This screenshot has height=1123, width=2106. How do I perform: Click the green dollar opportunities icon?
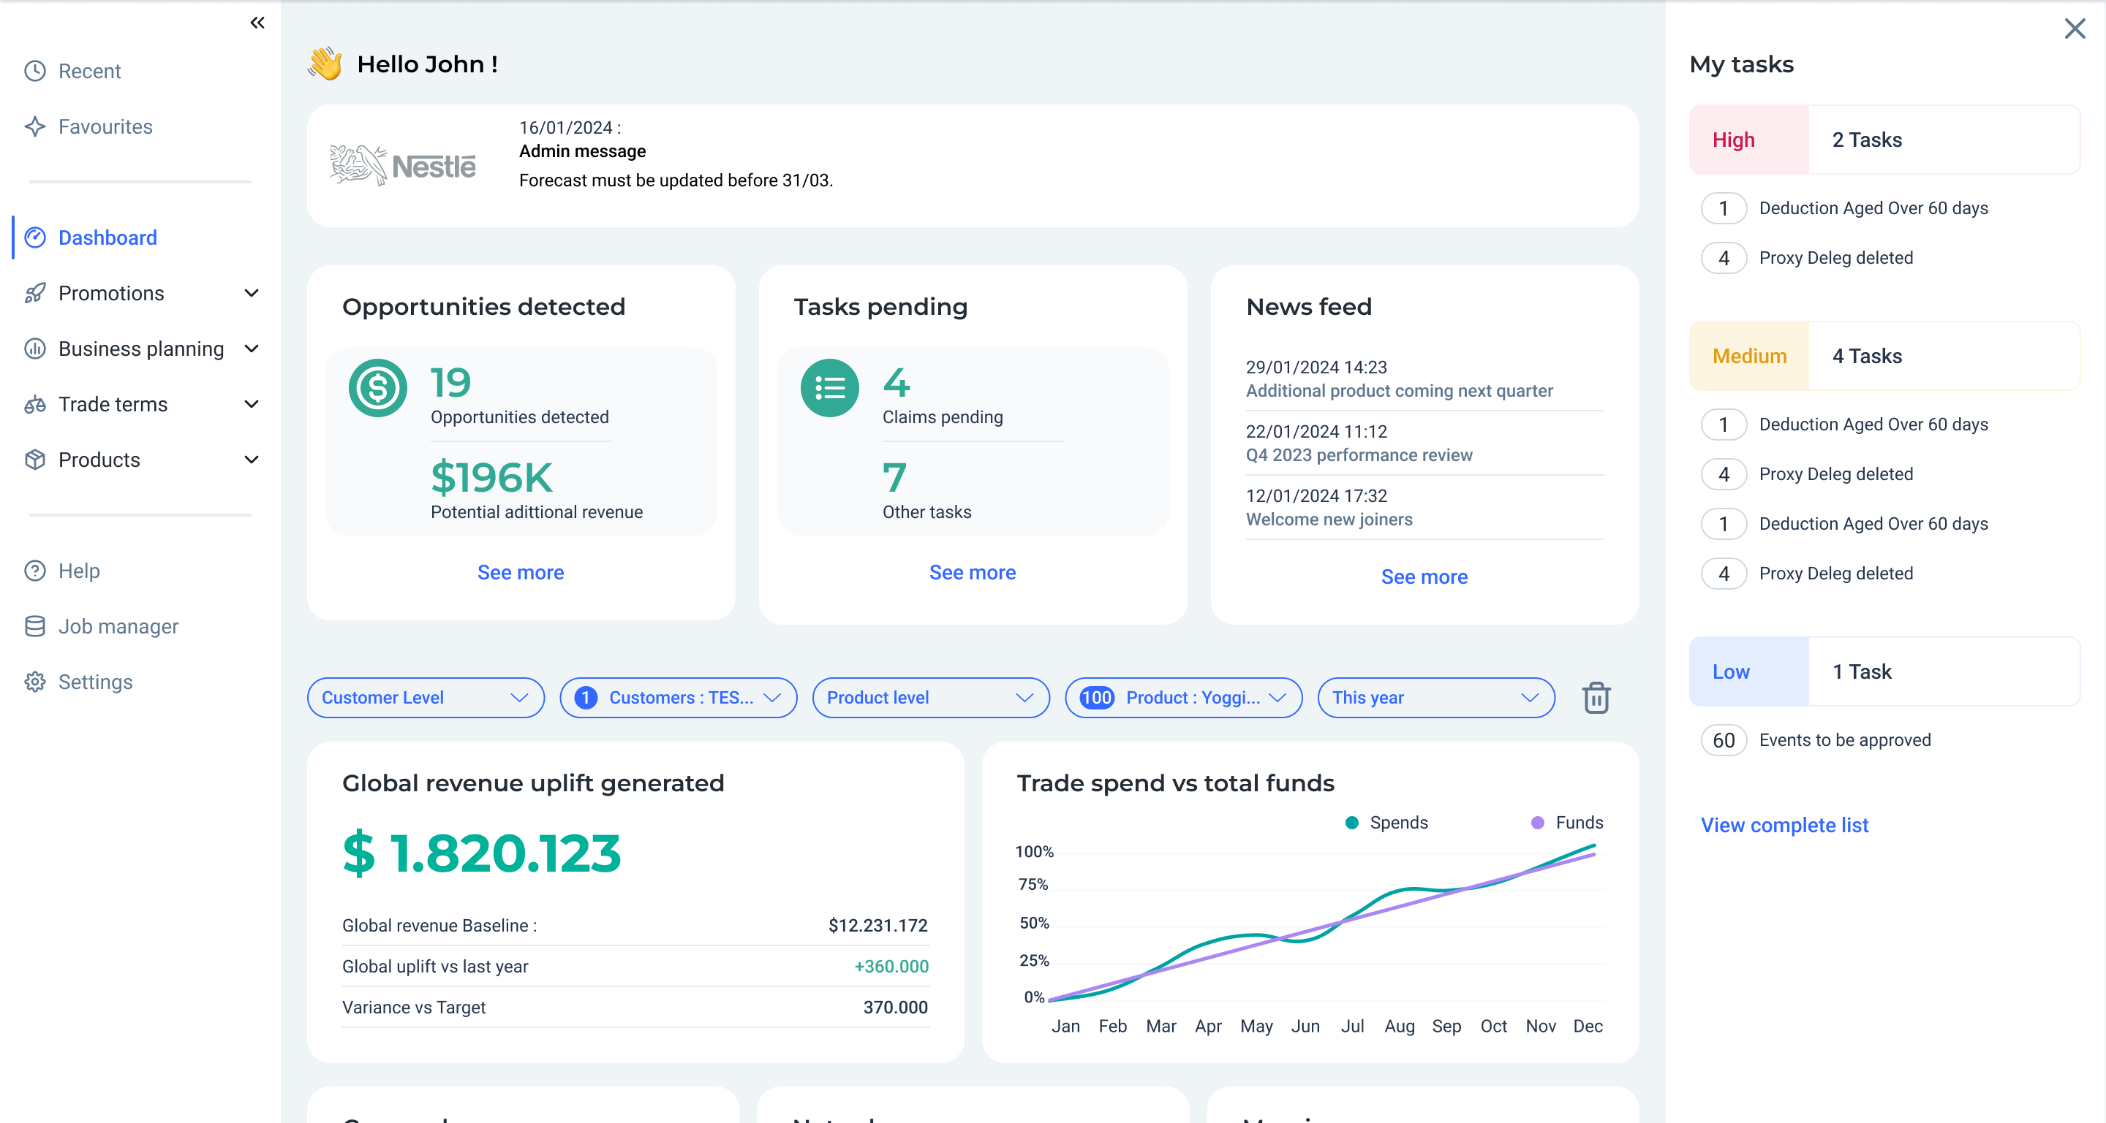(x=378, y=388)
